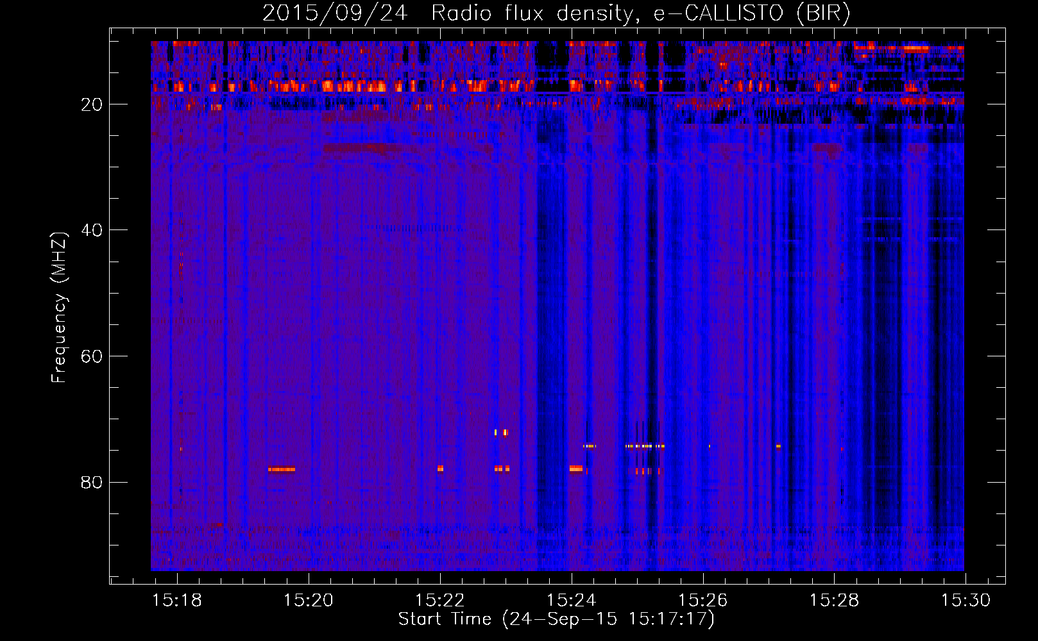Click the 15:24 time tick label
The width and height of the screenshot is (1038, 641).
coord(572,600)
